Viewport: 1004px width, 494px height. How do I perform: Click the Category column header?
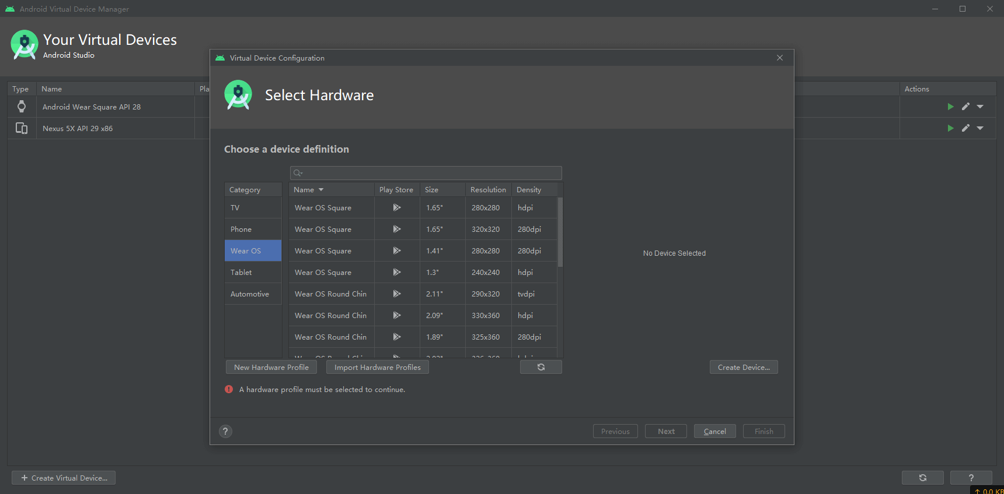point(253,190)
